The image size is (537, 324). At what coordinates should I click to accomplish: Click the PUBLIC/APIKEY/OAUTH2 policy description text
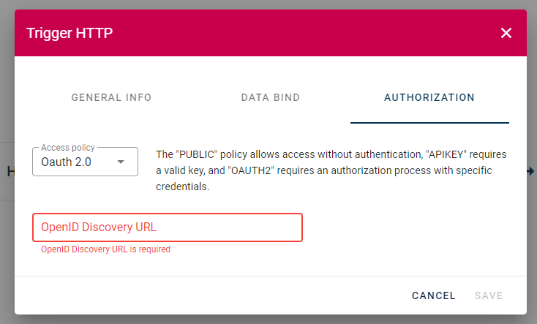coord(331,170)
